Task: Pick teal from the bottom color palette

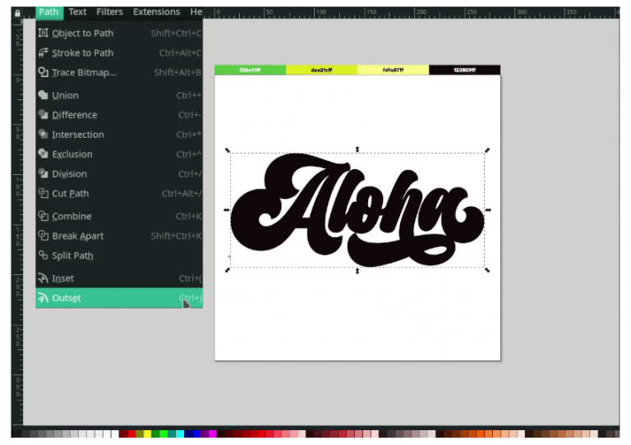Action: (172, 434)
